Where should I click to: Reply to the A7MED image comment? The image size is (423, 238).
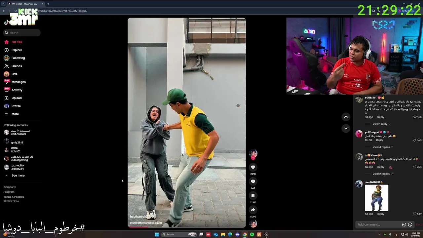click(x=381, y=214)
